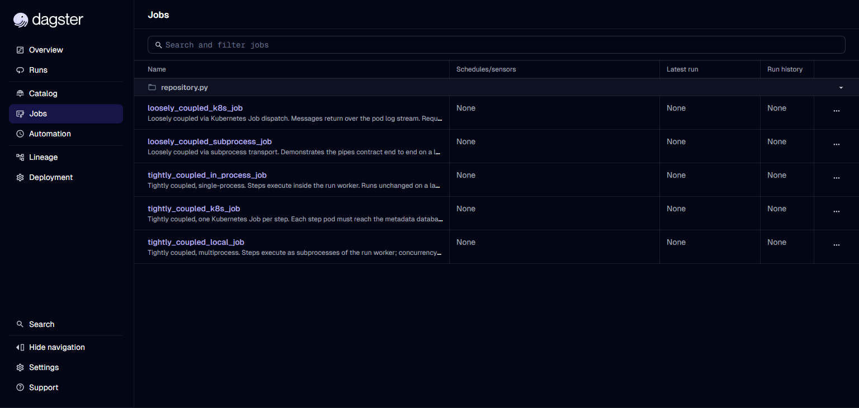Screen dimensions: 859x408
Task: Click the Support question mark icon
Action: (20, 387)
